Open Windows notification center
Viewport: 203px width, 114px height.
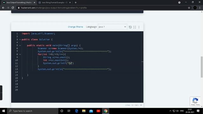tap(198, 111)
